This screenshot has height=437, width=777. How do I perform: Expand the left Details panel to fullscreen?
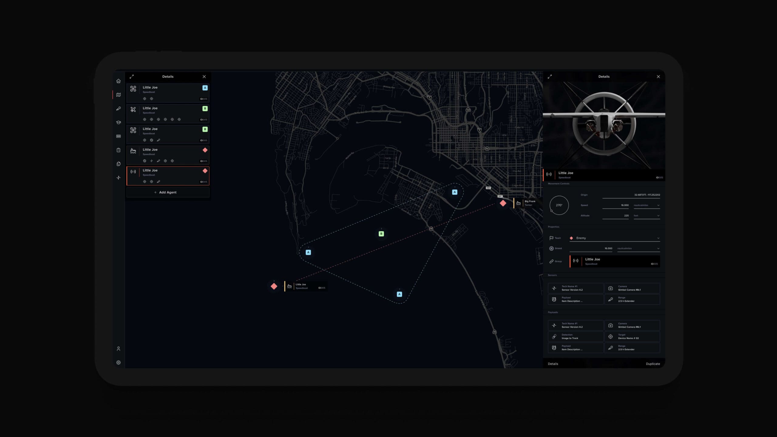click(132, 76)
